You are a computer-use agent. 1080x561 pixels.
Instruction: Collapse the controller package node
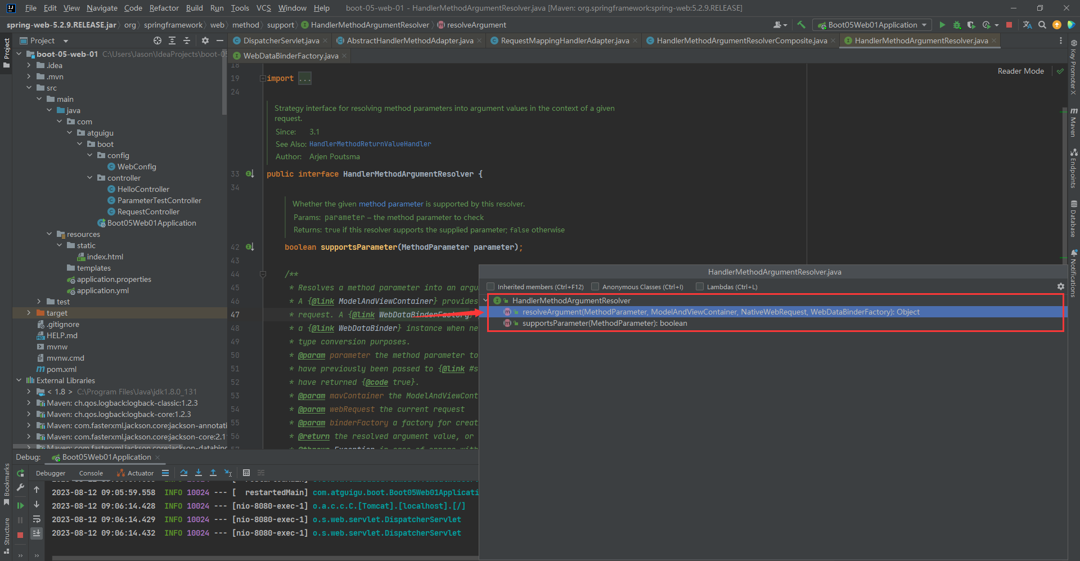click(x=90, y=178)
